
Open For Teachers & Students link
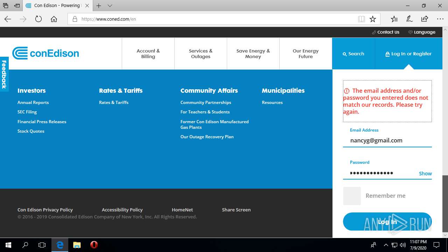(205, 112)
